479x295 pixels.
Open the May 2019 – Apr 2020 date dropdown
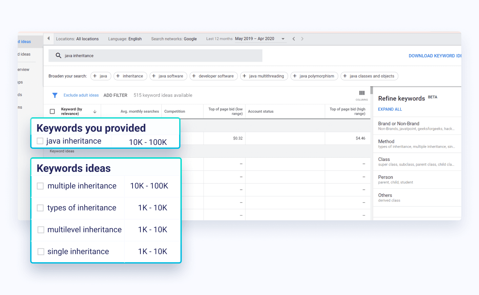[283, 38]
